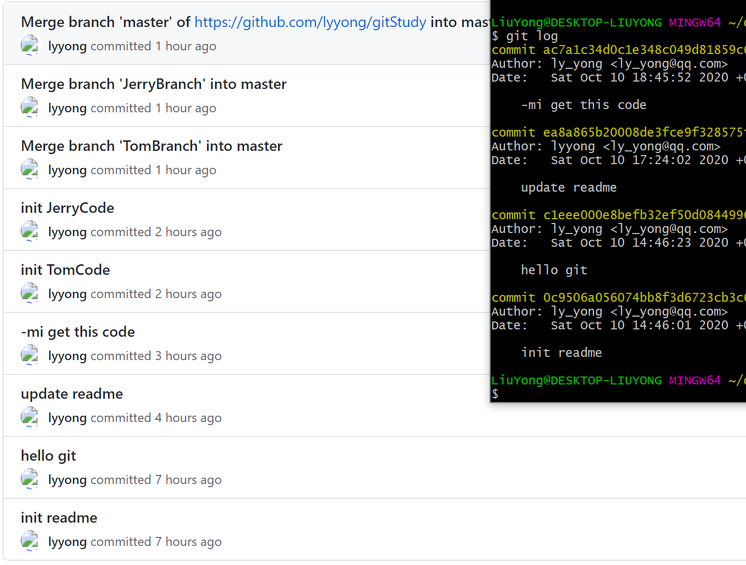Open the 'Merge branch JerryBranch into master' commit
The width and height of the screenshot is (746, 565).
coord(154,84)
